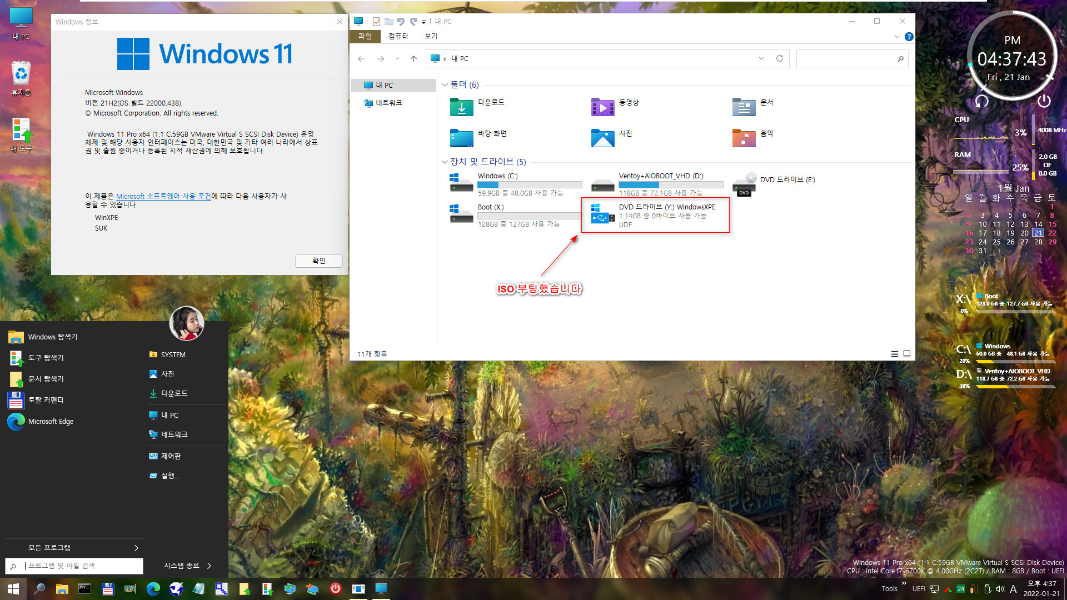Collapse the 폴더 (6) group
The image size is (1067, 600).
[x=445, y=85]
